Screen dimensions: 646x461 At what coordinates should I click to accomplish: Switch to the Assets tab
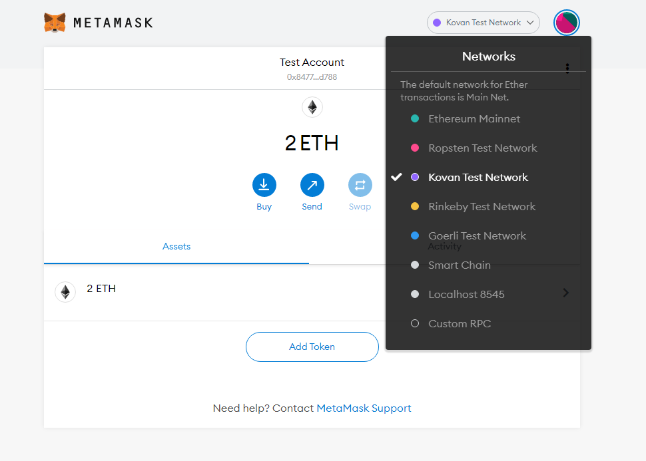click(x=176, y=247)
